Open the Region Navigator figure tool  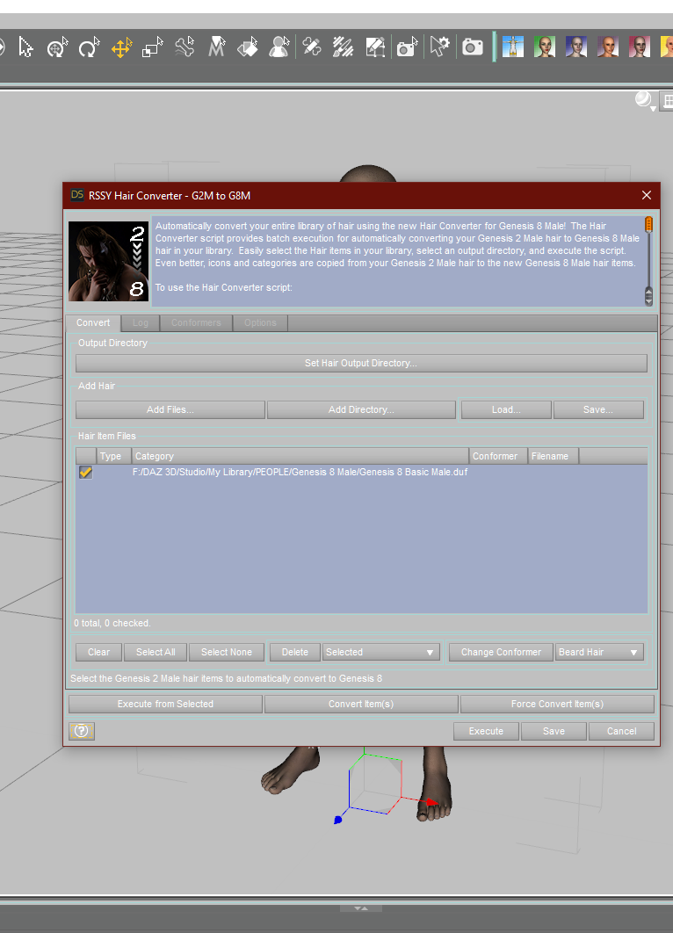tap(279, 47)
